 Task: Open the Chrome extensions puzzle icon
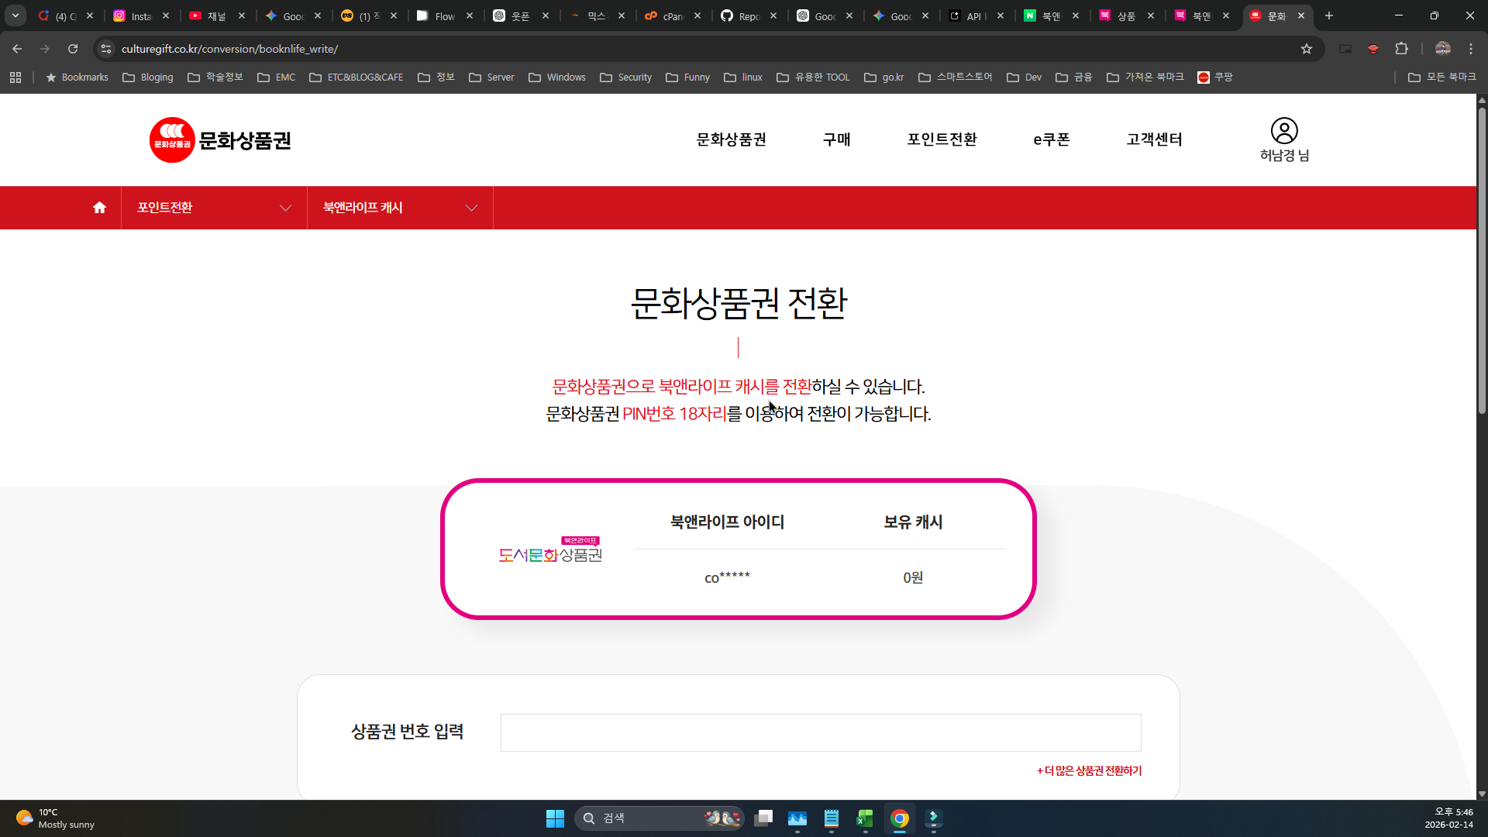point(1402,48)
